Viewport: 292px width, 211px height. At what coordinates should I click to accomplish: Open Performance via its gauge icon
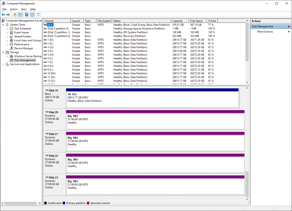[11, 44]
